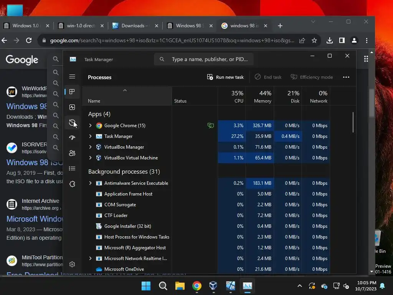Sort by Memory column header
393x295 pixels.
(x=260, y=96)
